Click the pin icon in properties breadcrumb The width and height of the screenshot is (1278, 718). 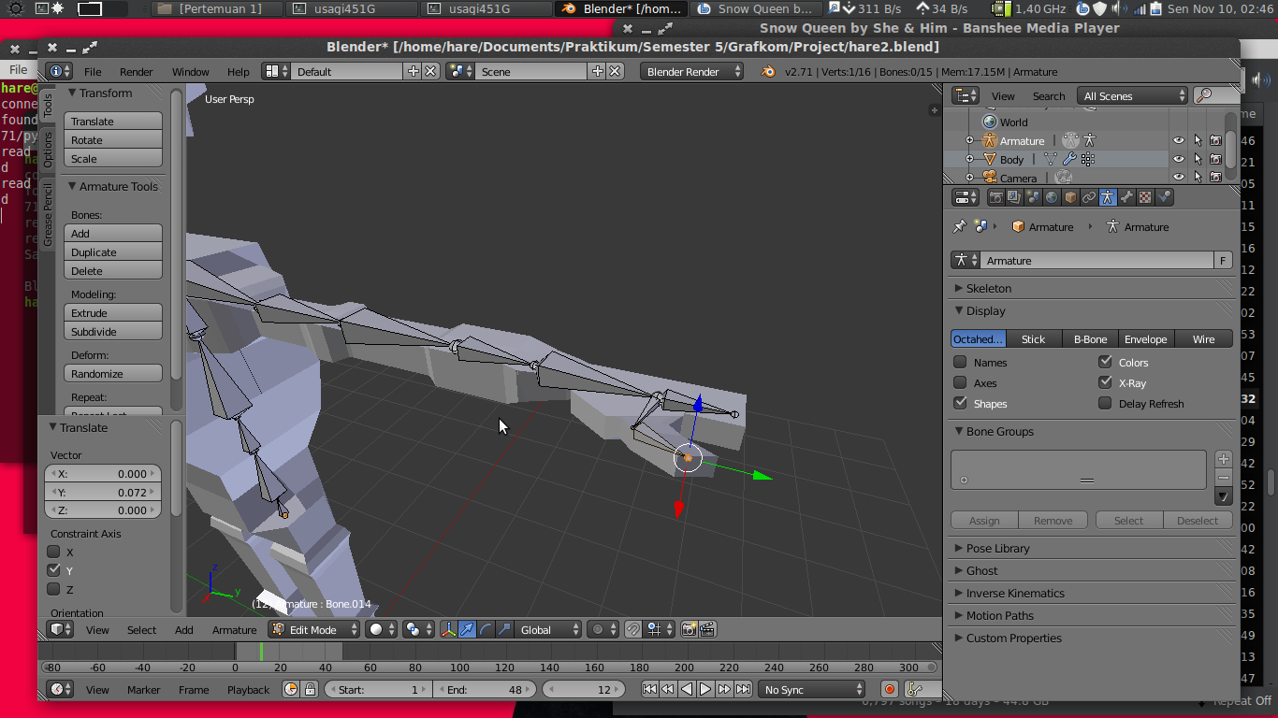[959, 226]
